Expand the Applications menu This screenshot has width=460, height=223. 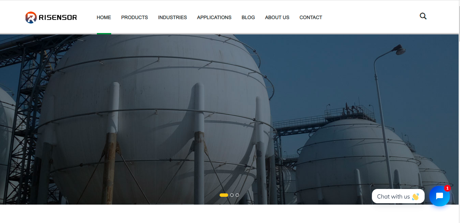pyautogui.click(x=214, y=17)
